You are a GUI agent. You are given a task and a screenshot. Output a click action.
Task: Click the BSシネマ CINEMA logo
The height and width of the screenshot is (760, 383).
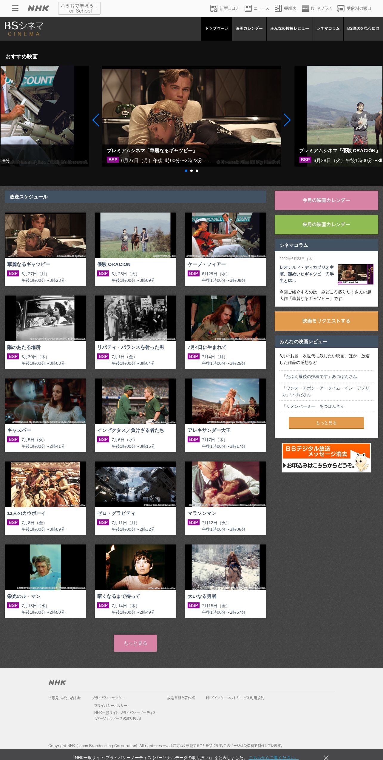click(24, 29)
